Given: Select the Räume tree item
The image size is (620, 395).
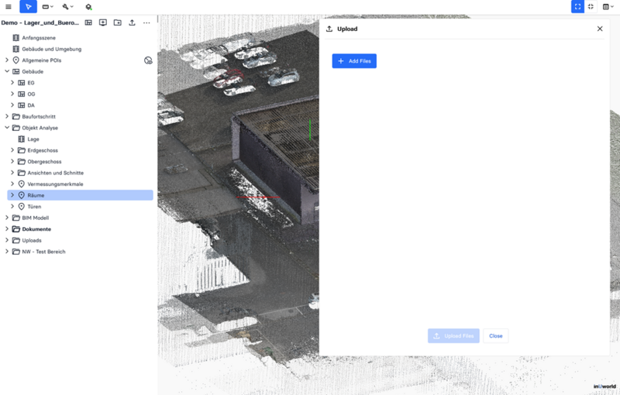Looking at the screenshot, I should click(x=36, y=195).
